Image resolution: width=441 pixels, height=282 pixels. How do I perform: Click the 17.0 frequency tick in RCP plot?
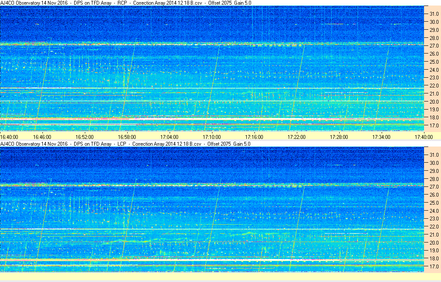pyautogui.click(x=434, y=126)
